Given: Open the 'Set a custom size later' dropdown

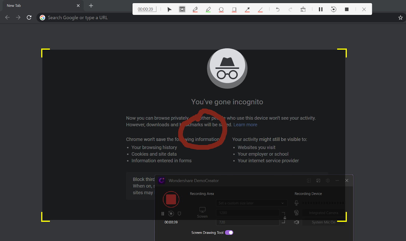Looking at the screenshot, I should tap(251, 203).
